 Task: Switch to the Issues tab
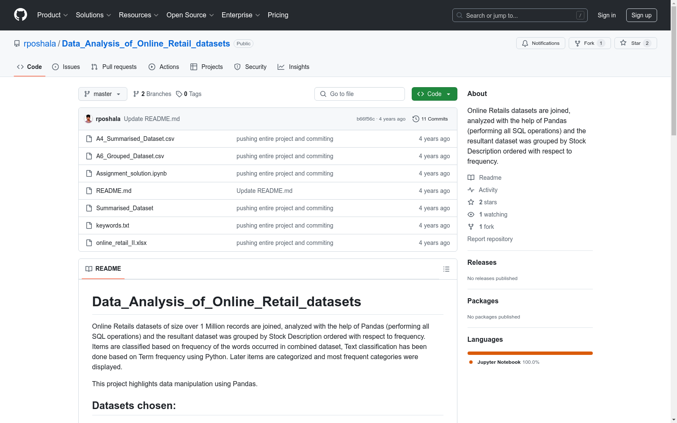66,67
